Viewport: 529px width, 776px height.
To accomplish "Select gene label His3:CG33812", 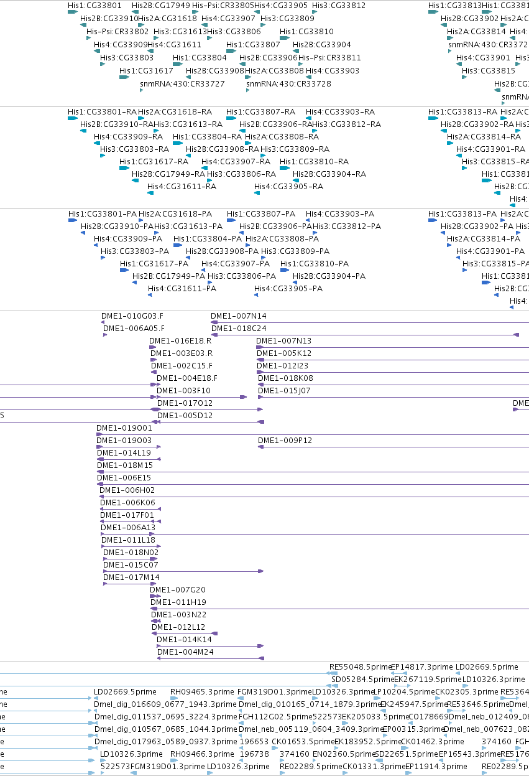I will tap(339, 6).
